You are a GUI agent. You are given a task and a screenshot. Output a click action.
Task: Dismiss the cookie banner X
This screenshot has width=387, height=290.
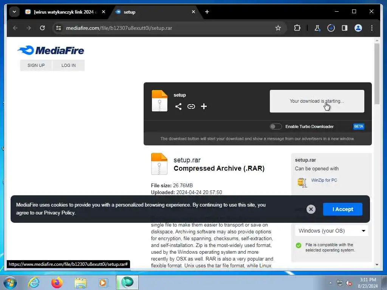(311, 209)
